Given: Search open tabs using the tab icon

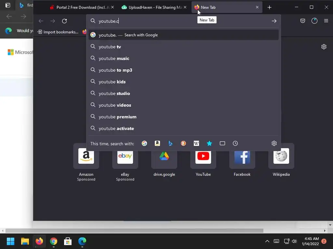Looking at the screenshot, I should [222, 143].
